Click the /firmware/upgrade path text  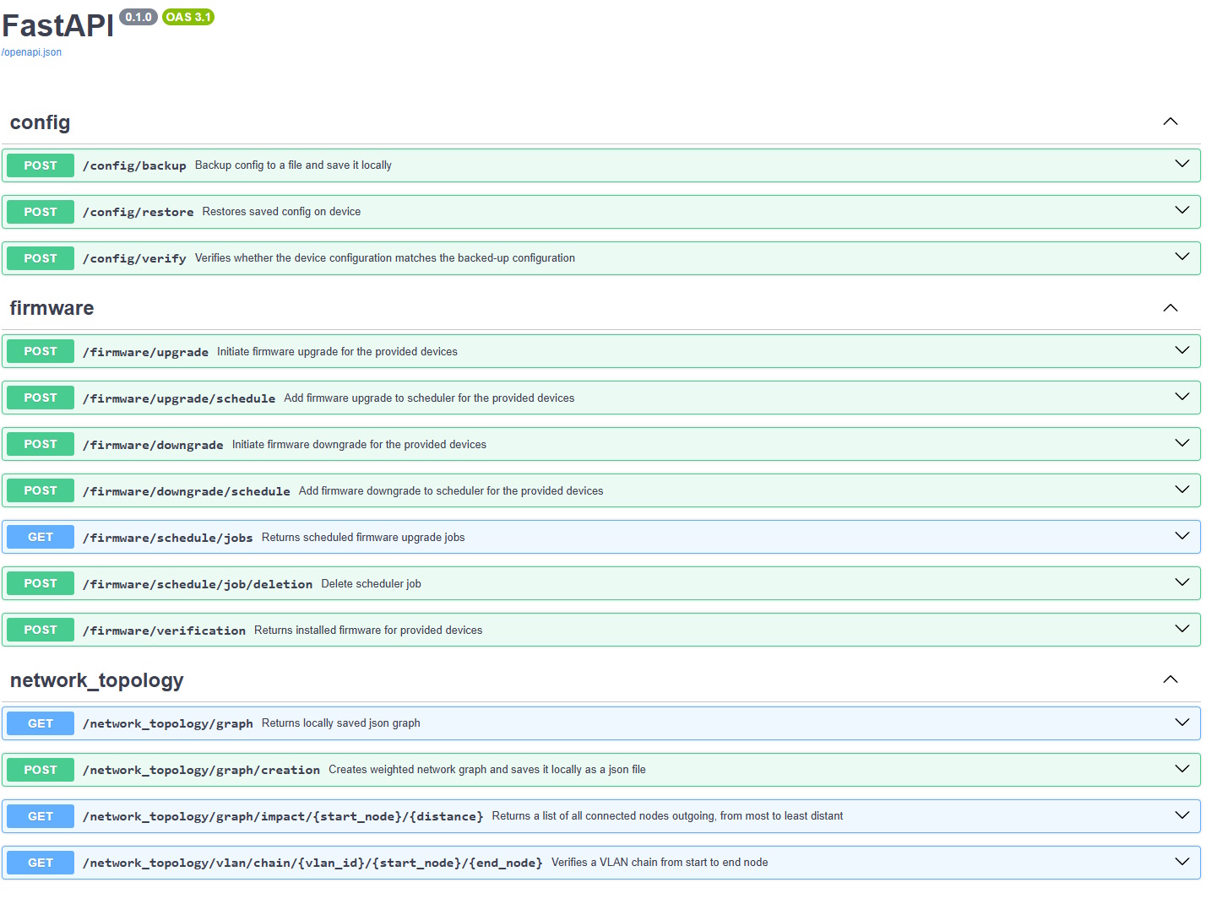coord(145,352)
